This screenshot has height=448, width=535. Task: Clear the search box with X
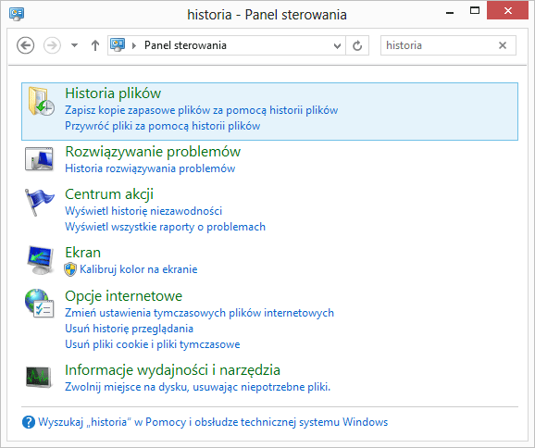503,45
